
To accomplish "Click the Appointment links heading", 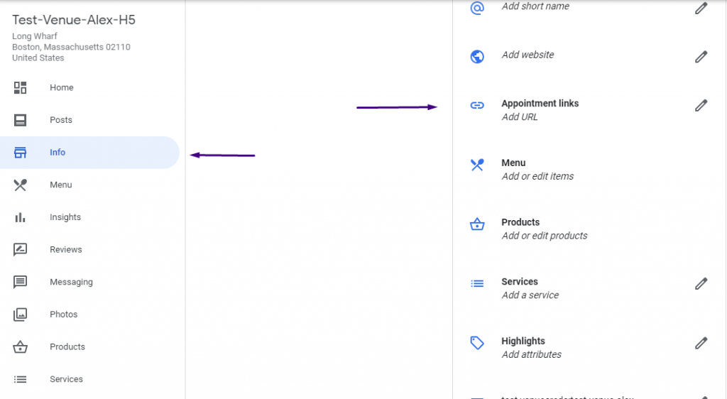I will point(540,104).
